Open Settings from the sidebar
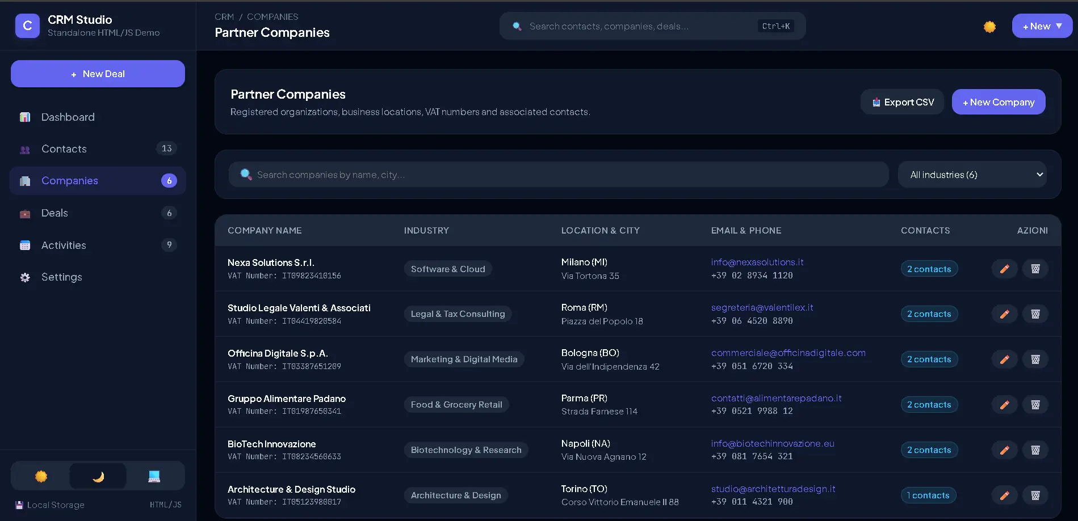The height and width of the screenshot is (521, 1078). [98, 277]
